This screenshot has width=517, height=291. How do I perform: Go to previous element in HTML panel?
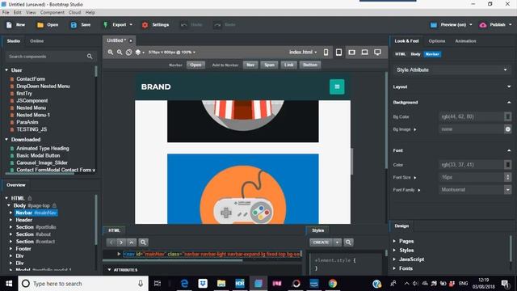(x=111, y=242)
